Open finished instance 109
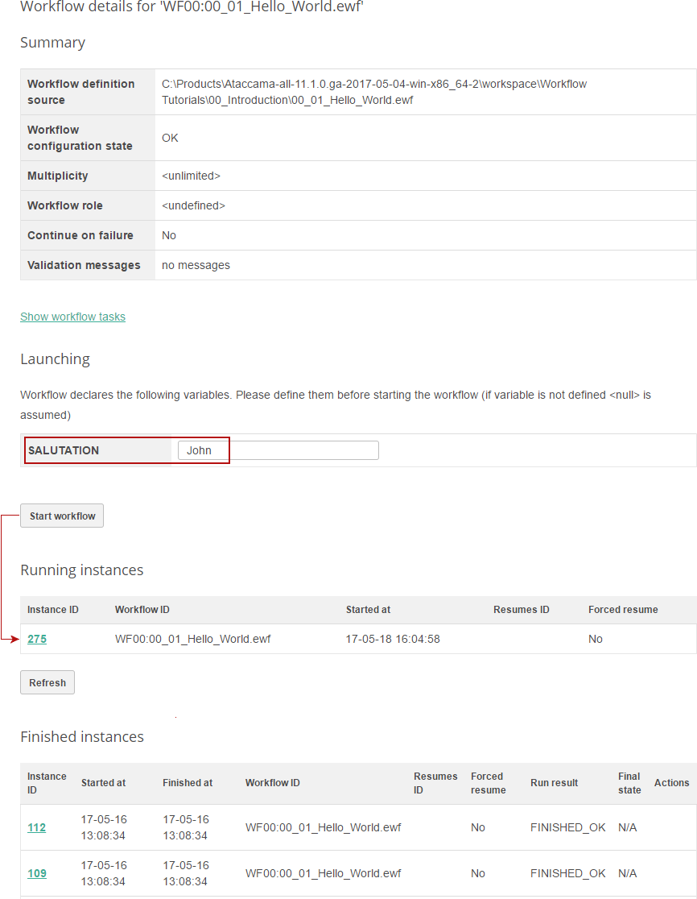This screenshot has width=697, height=899. pyautogui.click(x=36, y=872)
